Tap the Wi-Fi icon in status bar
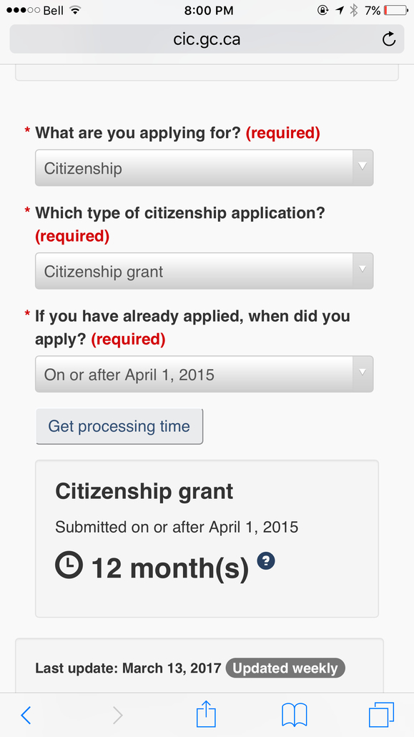 (x=74, y=10)
